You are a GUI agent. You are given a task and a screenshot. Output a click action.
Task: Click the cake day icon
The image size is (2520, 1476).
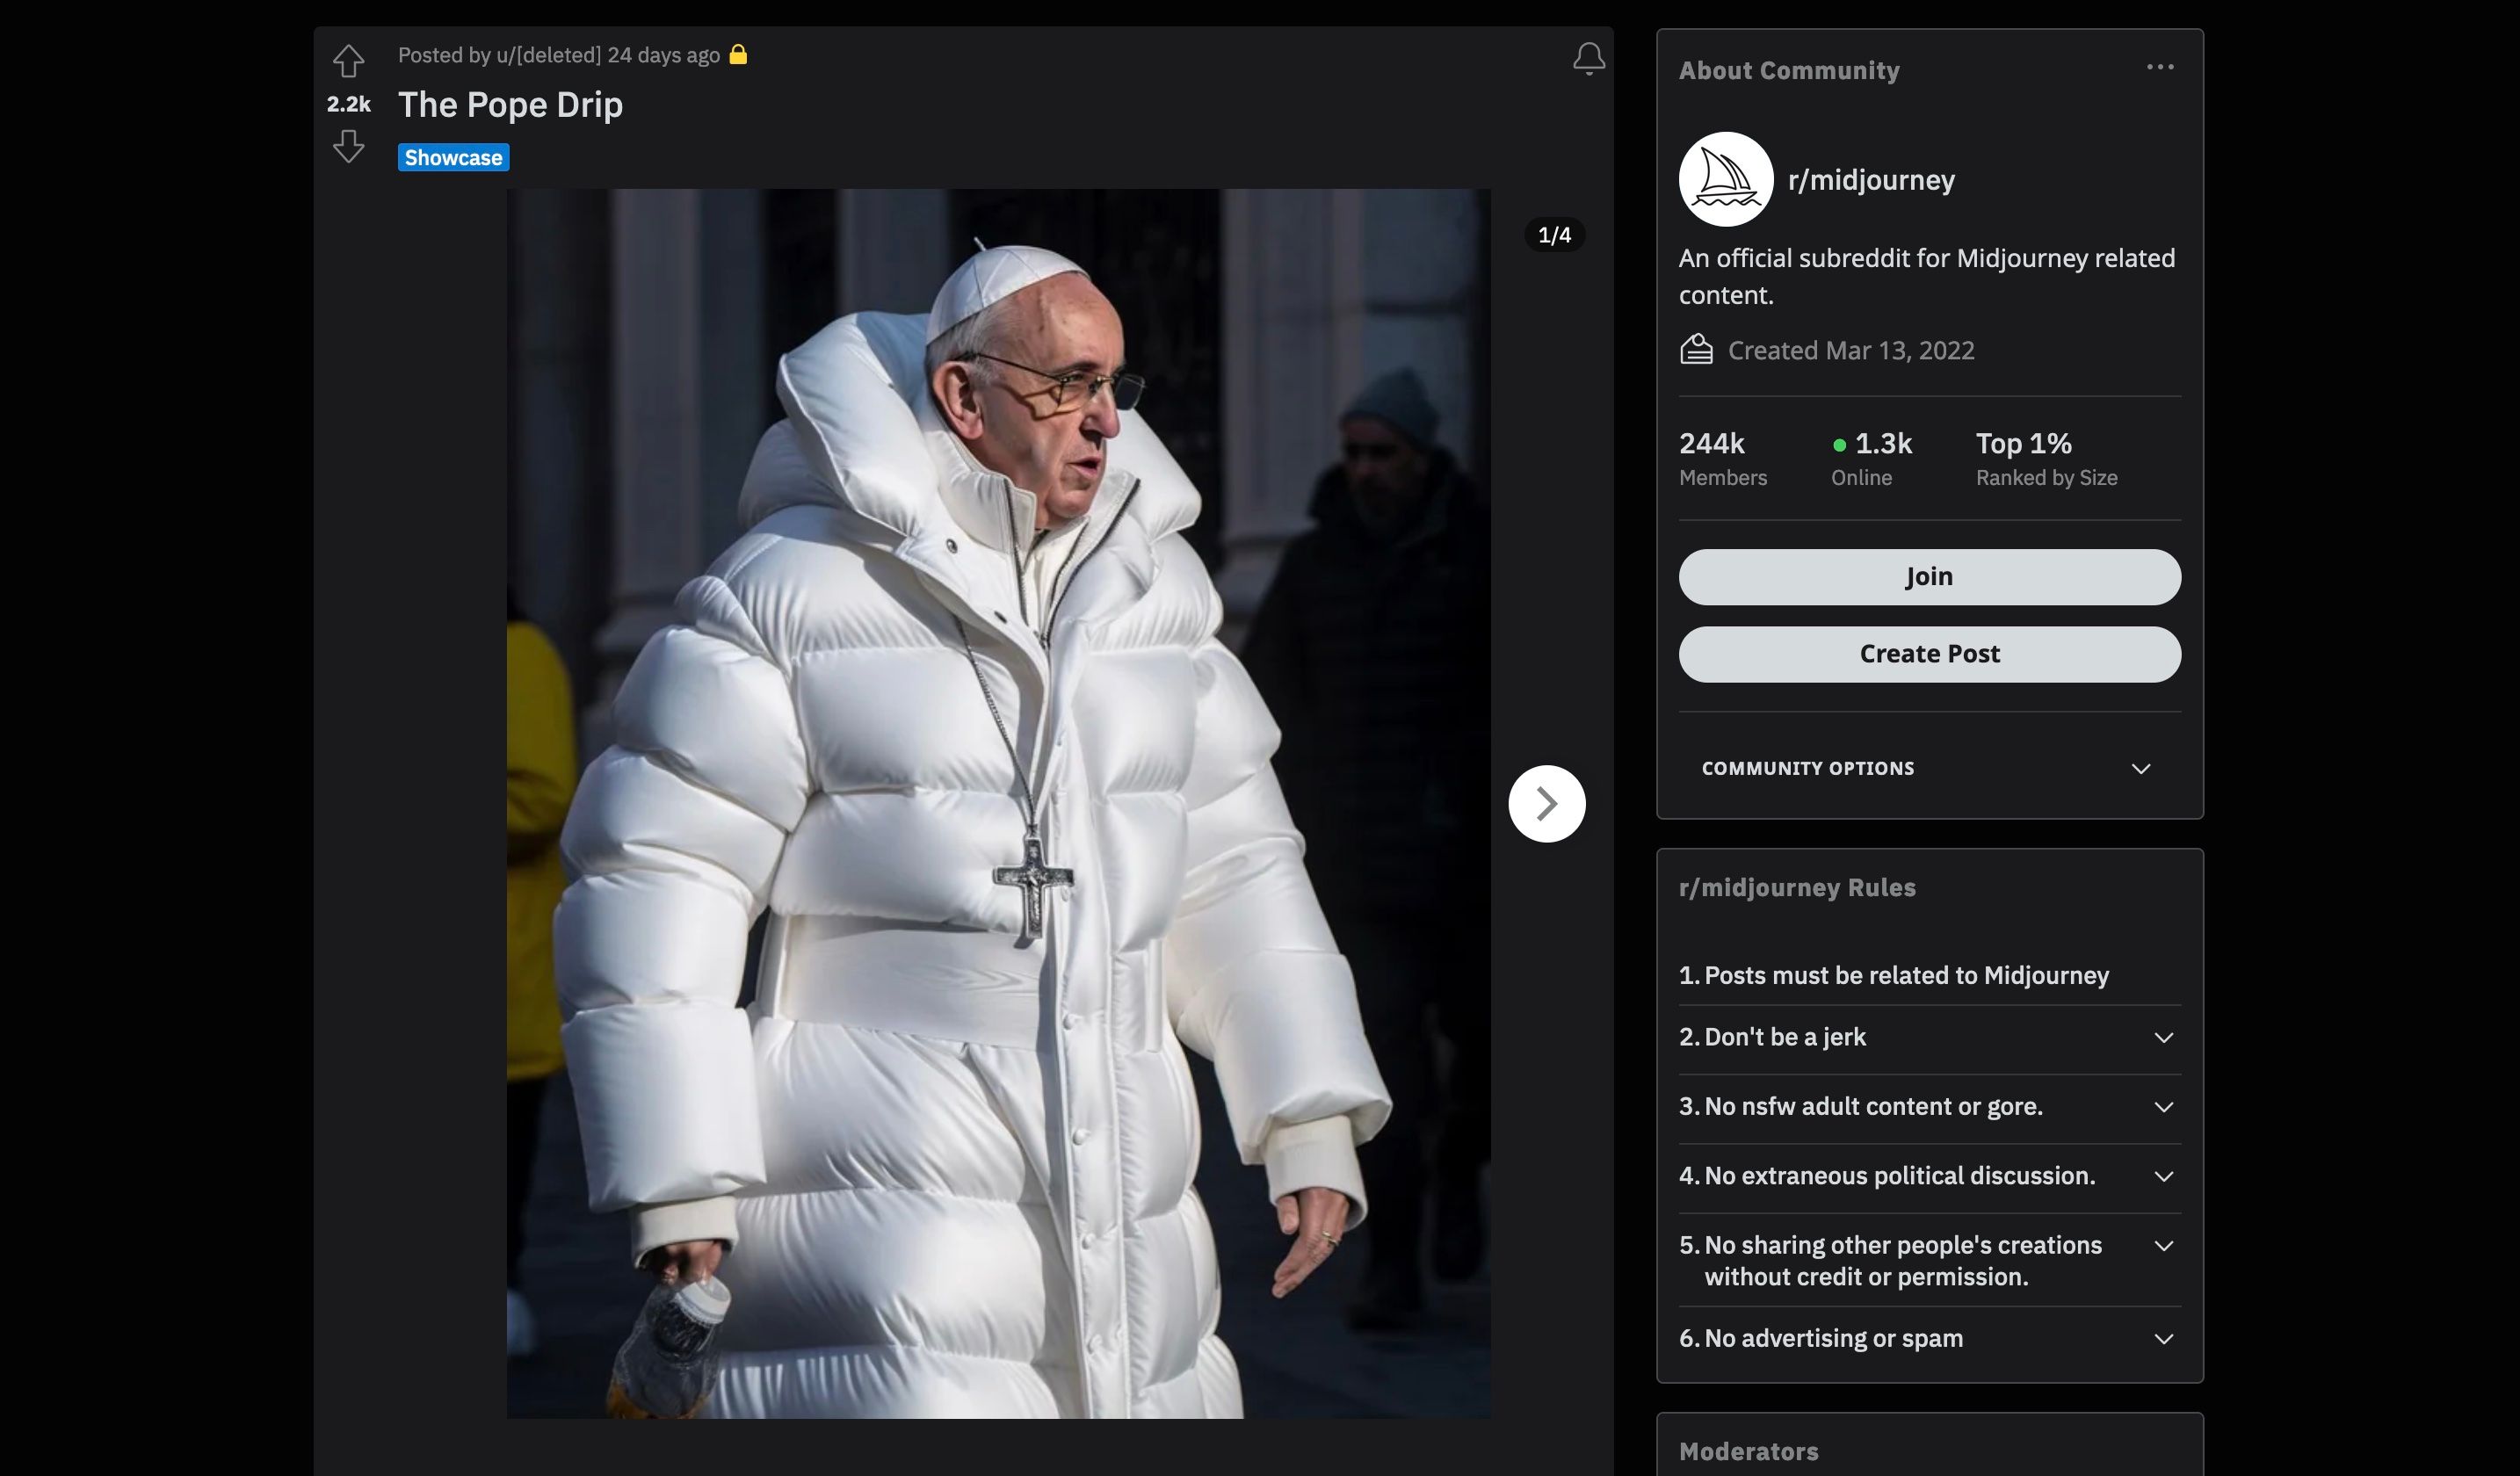[x=1696, y=350]
